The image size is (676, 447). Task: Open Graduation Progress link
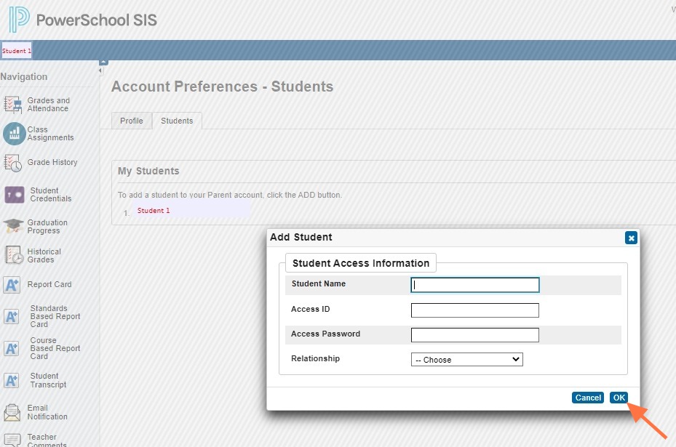(x=47, y=227)
